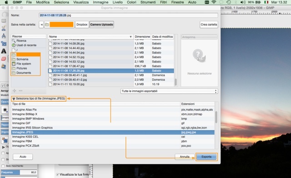The image size is (291, 178).
Task: Adjust the Opacità slider
Action: coord(5,102)
